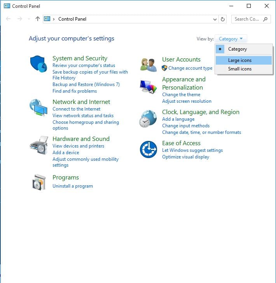The width and height of the screenshot is (276, 283).
Task: Click the Back arrow in navigation bar
Action: (x=8, y=19)
